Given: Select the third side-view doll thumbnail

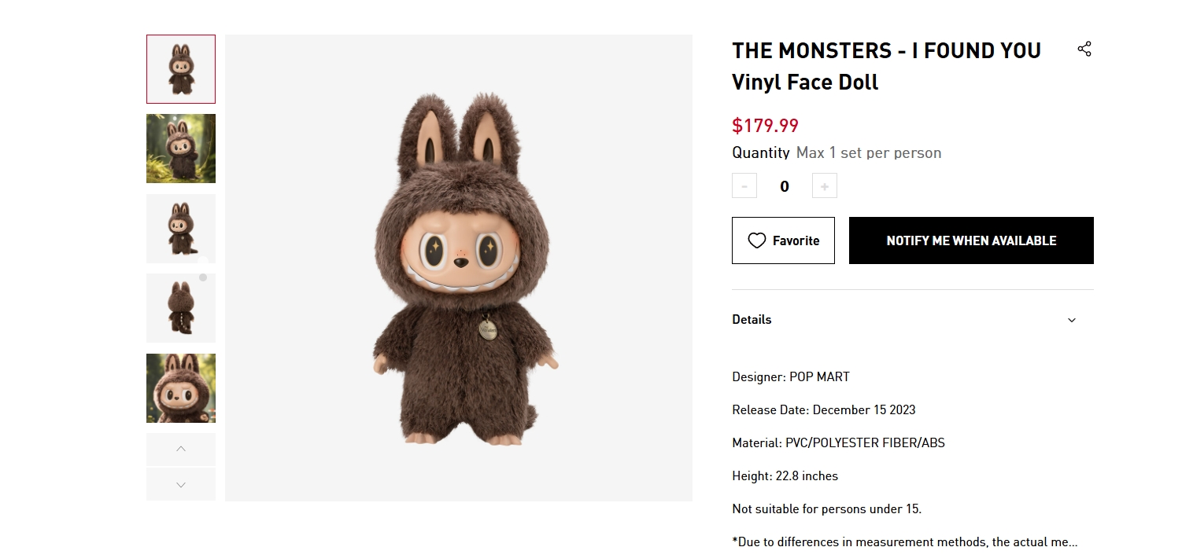Looking at the screenshot, I should (181, 229).
